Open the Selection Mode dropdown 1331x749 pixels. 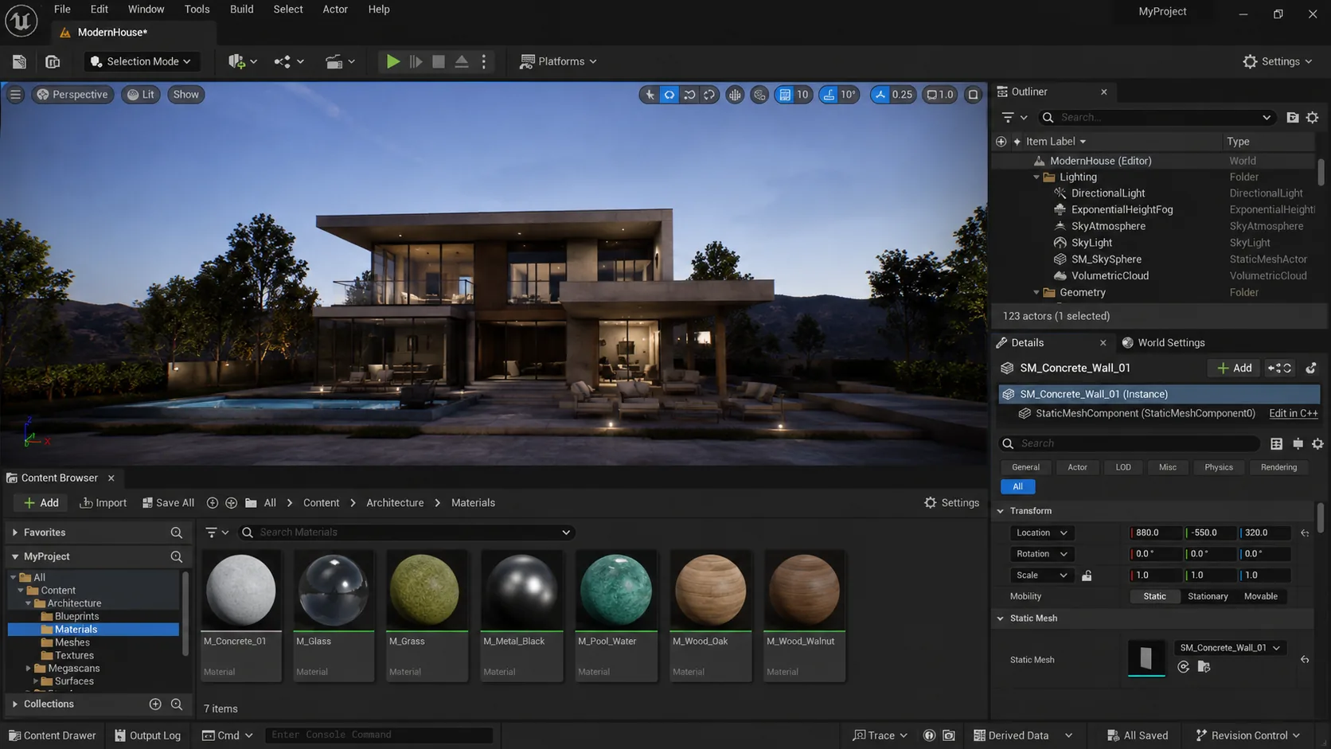coord(141,61)
